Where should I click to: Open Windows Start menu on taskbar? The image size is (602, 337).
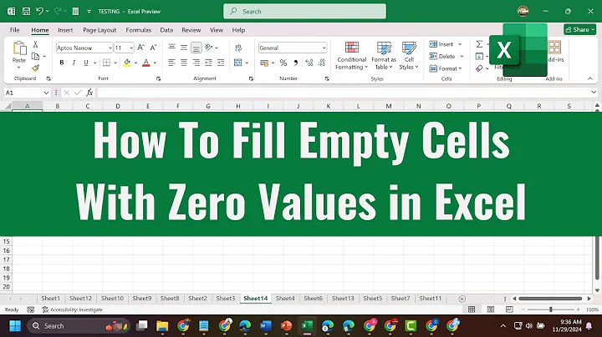[x=15, y=326]
